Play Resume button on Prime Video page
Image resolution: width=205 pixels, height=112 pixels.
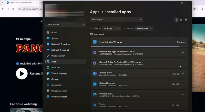pyautogui.click(x=22, y=73)
